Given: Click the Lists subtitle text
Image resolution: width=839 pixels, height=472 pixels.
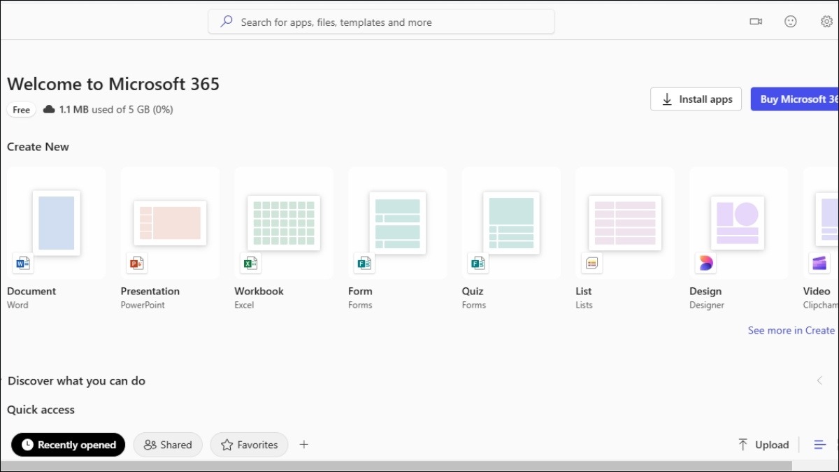Looking at the screenshot, I should coord(585,305).
